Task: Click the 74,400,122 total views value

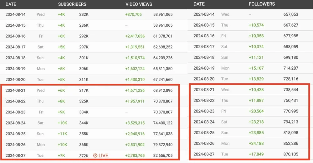Action: click(163, 123)
